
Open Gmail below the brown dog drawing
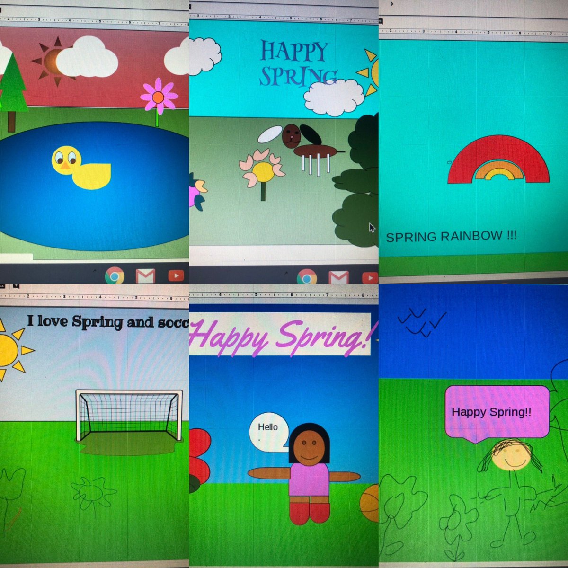(338, 277)
